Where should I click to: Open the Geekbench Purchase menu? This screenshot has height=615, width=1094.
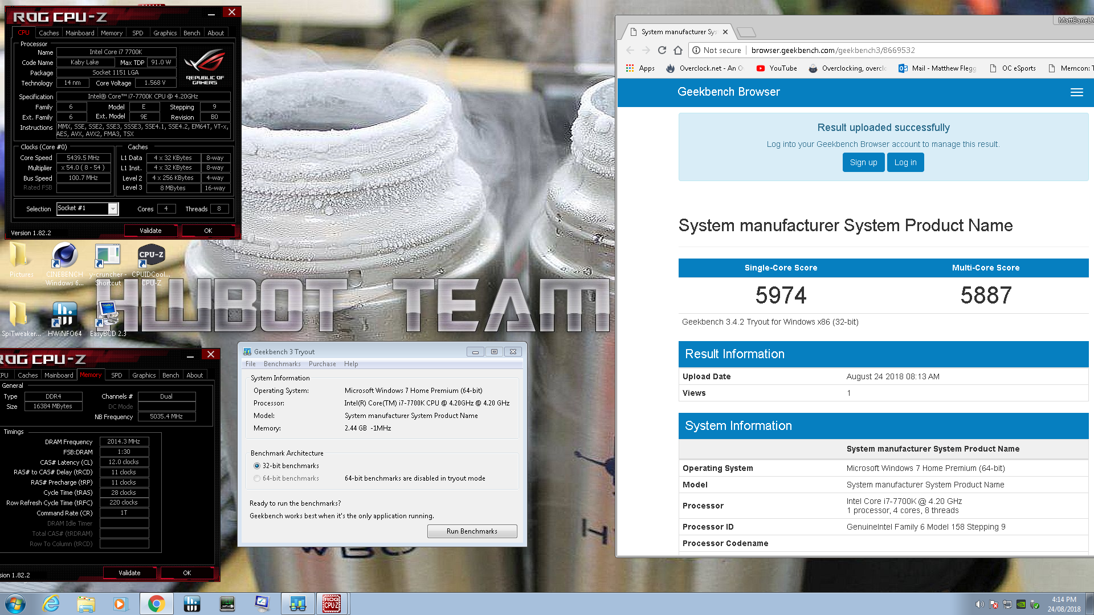tap(322, 364)
